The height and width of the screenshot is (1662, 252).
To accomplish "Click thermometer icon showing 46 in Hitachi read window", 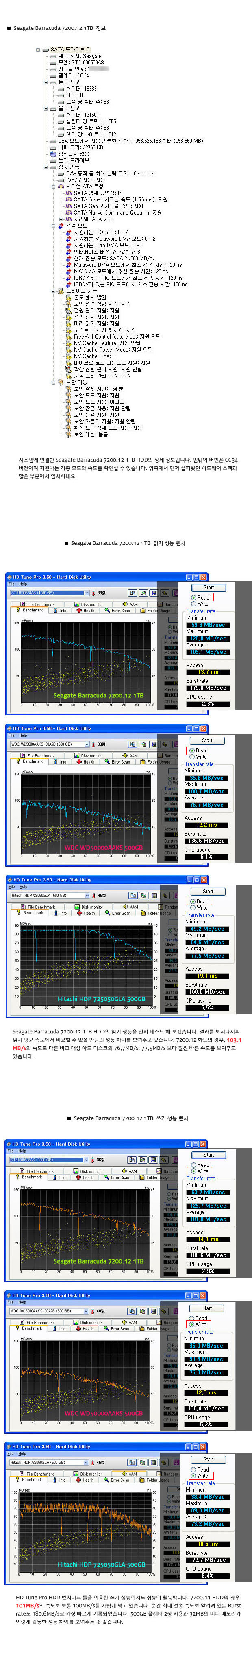I will click(x=94, y=896).
